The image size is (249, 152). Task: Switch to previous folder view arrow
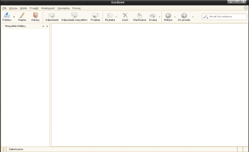43,26
